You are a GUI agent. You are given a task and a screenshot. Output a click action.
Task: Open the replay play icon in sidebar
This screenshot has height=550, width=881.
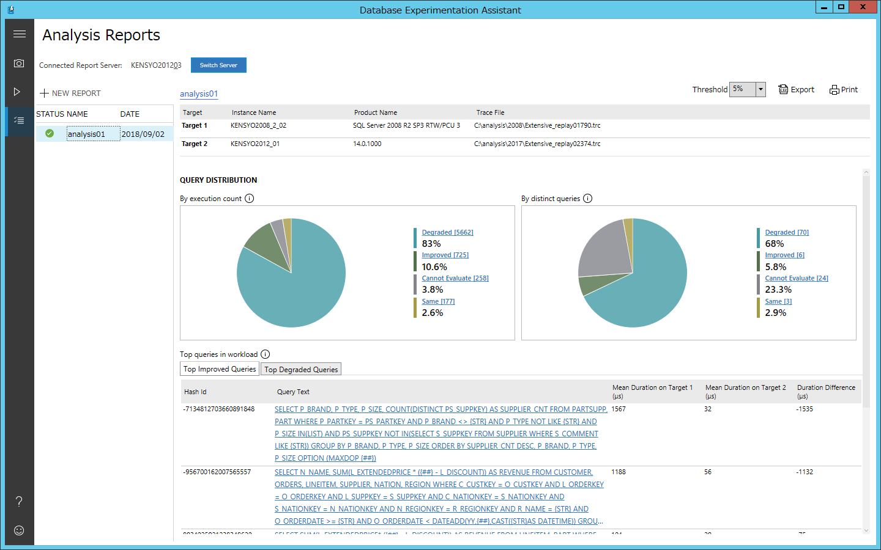click(17, 92)
